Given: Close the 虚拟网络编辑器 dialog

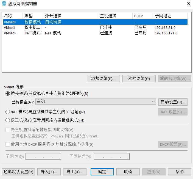Looking at the screenshot, I should pos(188,4).
